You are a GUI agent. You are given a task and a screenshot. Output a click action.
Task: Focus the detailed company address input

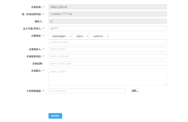pyautogui.click(x=108, y=42)
